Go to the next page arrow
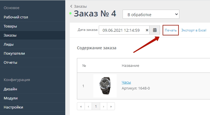This screenshot has width=210, height=115. (104, 107)
